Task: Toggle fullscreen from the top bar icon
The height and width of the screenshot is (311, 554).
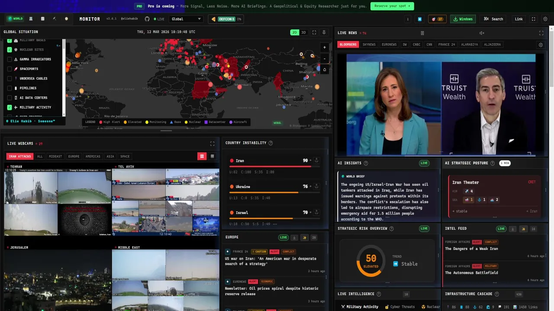Action: (x=533, y=19)
